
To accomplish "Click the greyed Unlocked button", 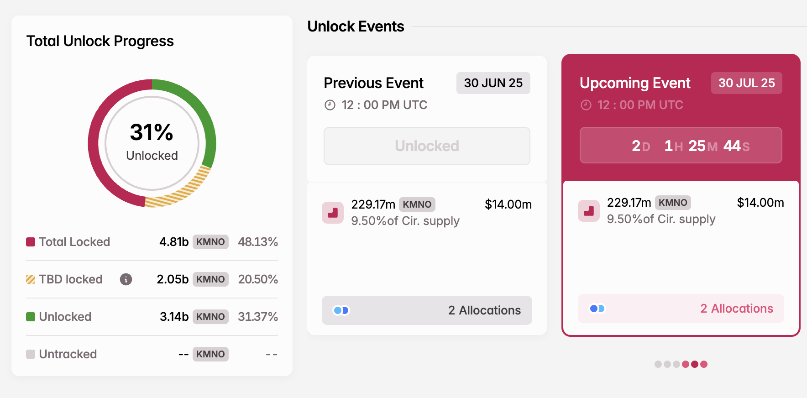I will 426,146.
